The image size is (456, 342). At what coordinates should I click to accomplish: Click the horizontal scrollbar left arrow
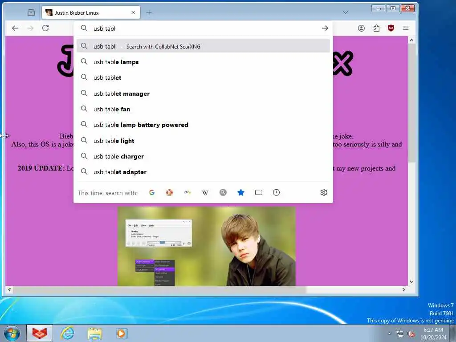(9, 289)
